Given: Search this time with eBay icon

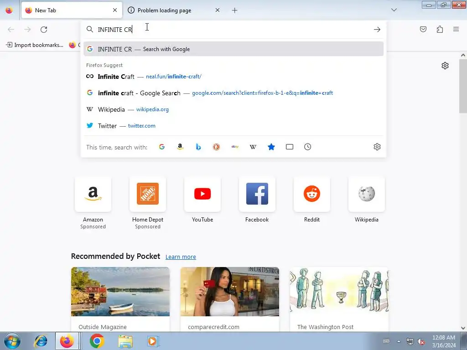Looking at the screenshot, I should tap(235, 147).
